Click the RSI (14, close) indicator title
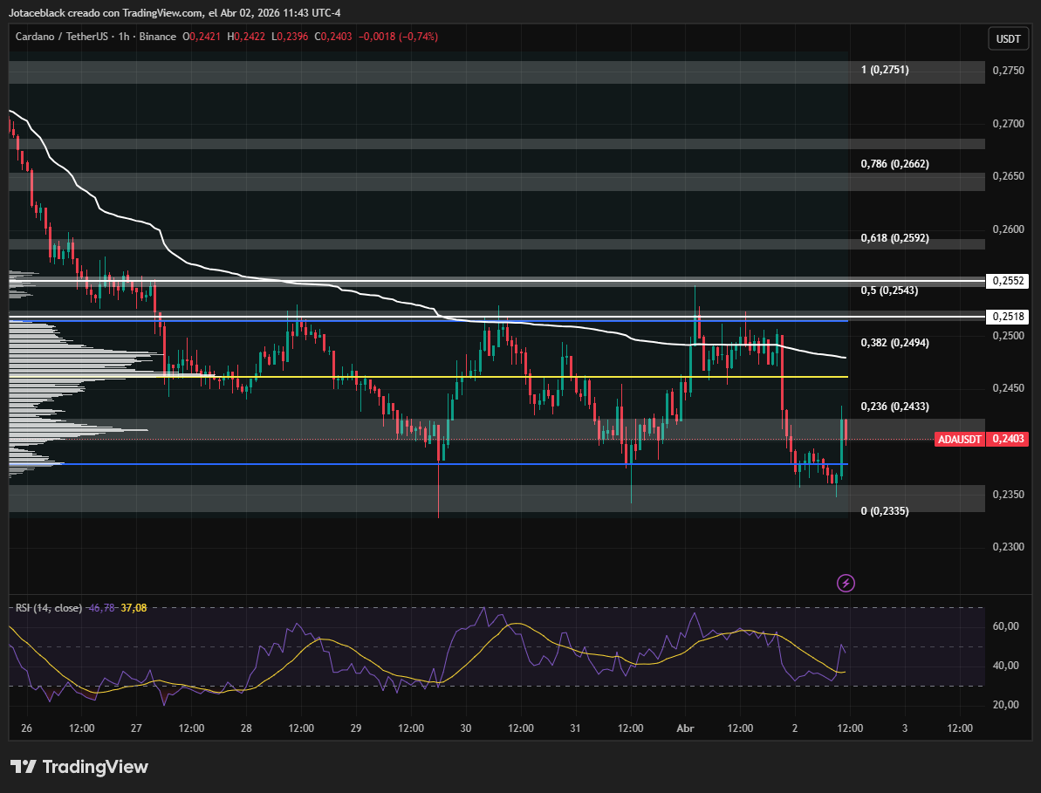This screenshot has width=1041, height=793. (x=48, y=607)
